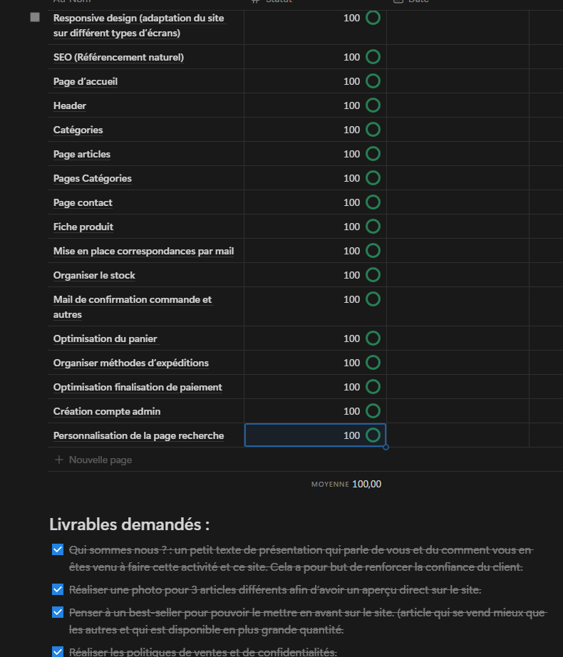Click the Page contact progress ring

coord(373,202)
